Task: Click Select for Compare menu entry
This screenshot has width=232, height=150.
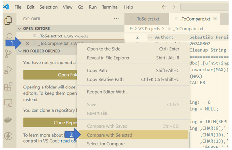Action: tap(105, 144)
